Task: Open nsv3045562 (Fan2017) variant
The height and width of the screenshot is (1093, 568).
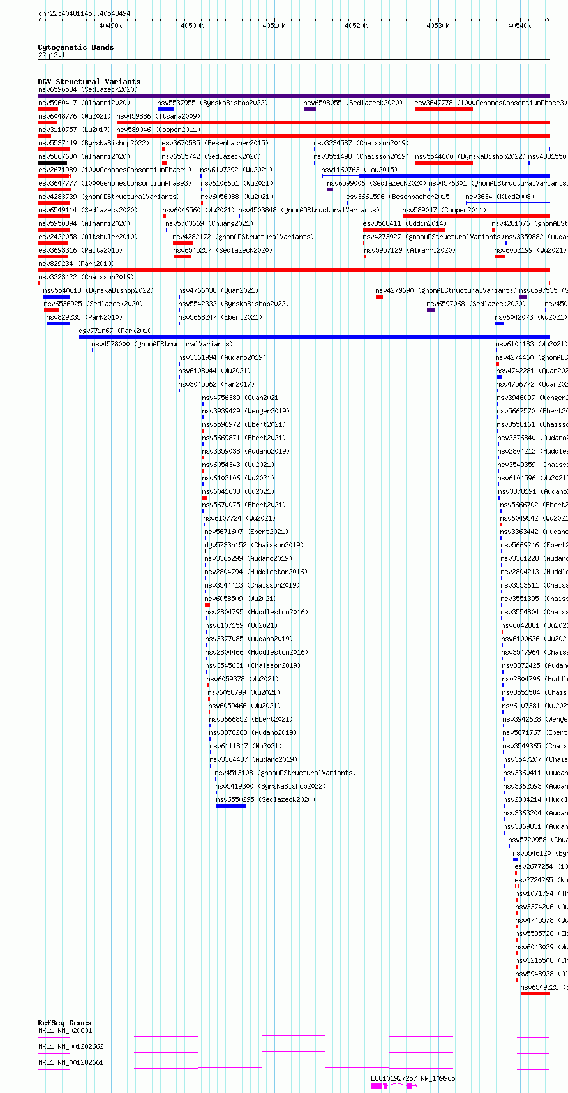Action: pyautogui.click(x=216, y=384)
